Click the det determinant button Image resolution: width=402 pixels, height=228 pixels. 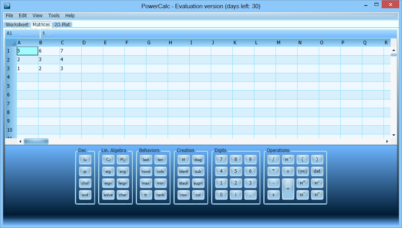pyautogui.click(x=317, y=172)
